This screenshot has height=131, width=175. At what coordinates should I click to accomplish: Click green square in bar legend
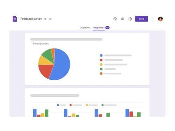103,105
